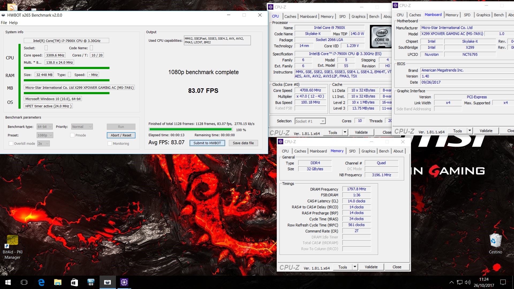Click the CPU name field in HWBOT system info
This screenshot has width=514, height=289.
(x=66, y=41)
